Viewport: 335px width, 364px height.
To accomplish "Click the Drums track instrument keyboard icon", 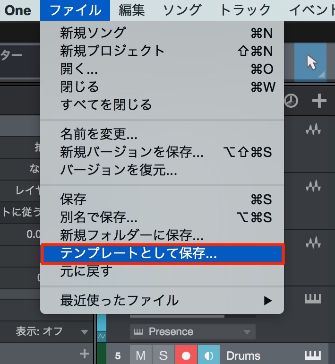I will click(312, 355).
